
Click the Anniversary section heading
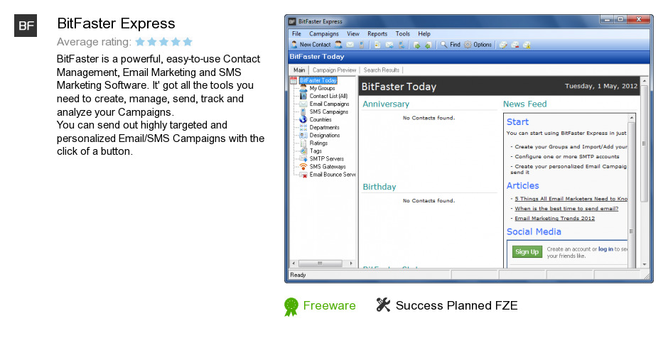point(386,104)
